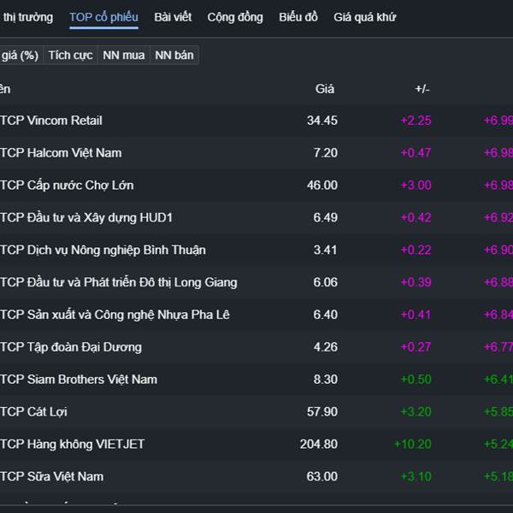This screenshot has width=513, height=513.
Task: Filter by NN bán button
Action: tap(174, 55)
